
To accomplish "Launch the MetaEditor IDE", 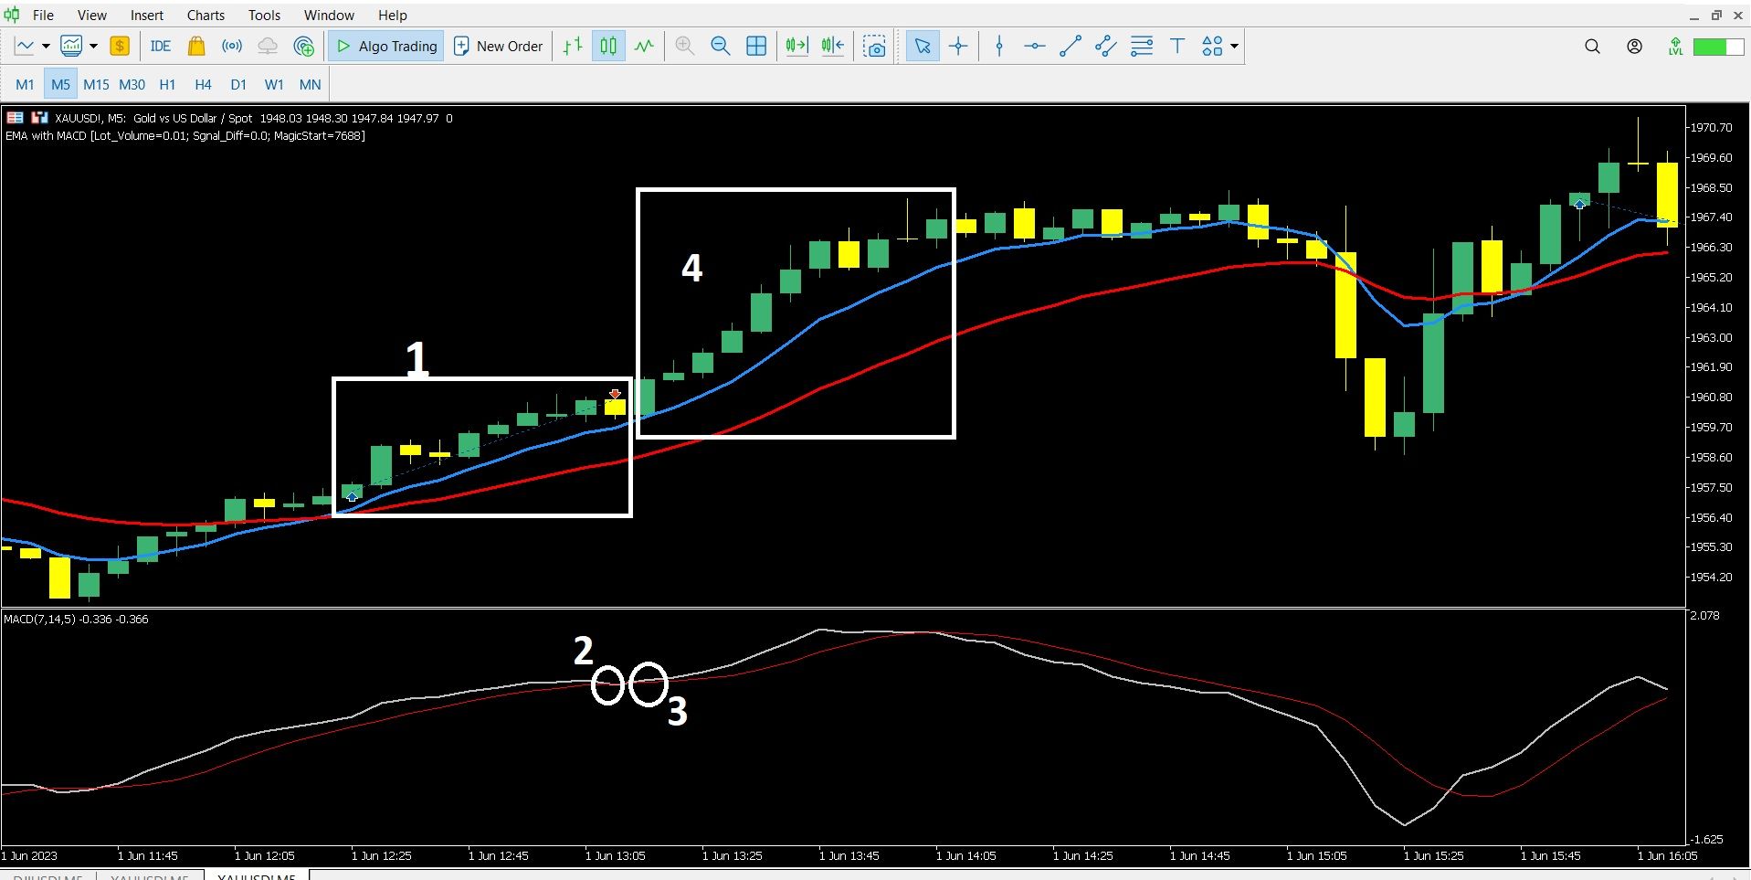I will 160,46.
